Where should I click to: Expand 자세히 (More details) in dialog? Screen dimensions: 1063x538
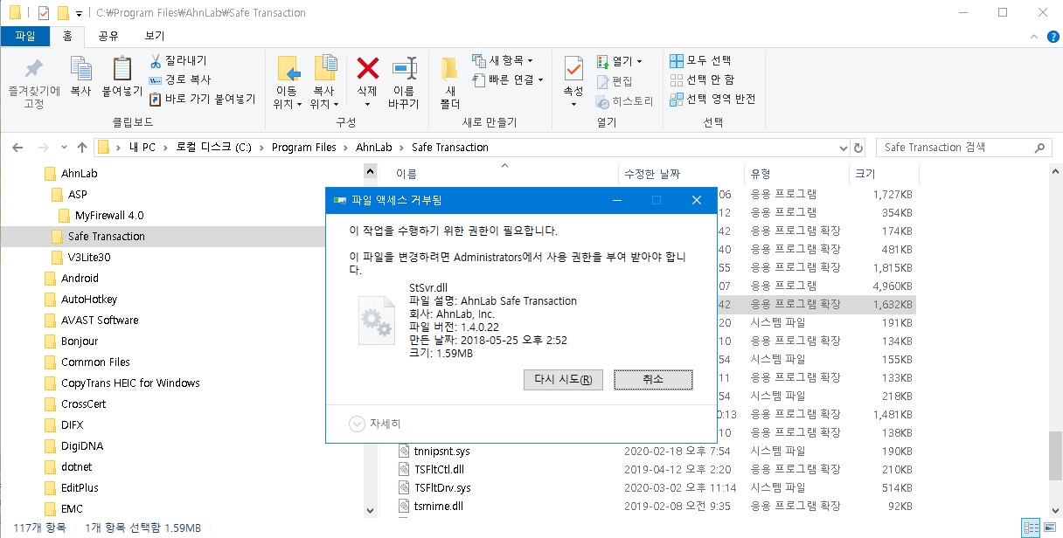click(x=375, y=424)
